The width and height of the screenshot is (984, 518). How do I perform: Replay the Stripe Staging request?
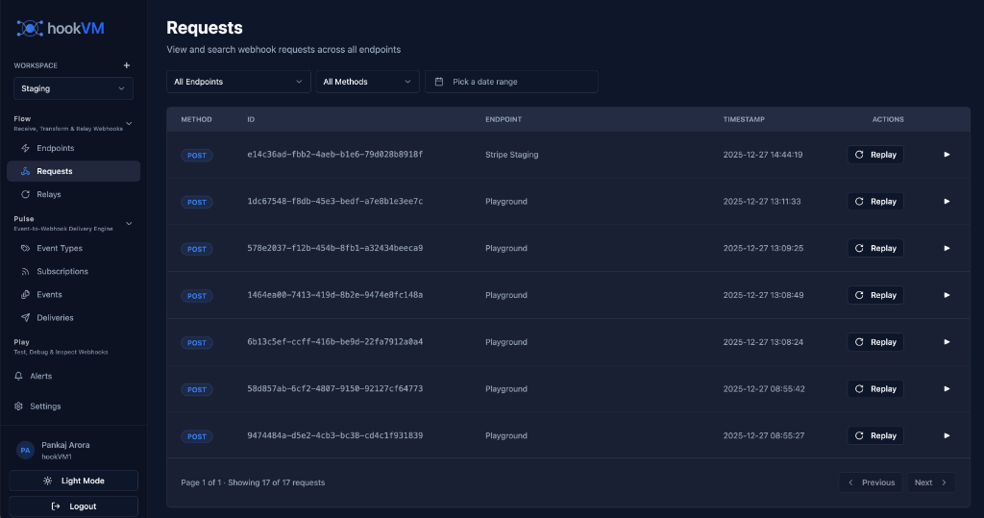pos(875,155)
